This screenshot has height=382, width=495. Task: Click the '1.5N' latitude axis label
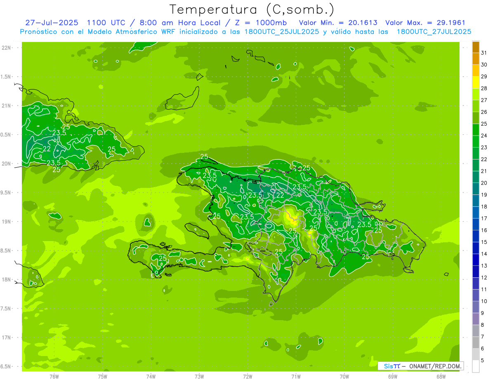(x=6, y=77)
